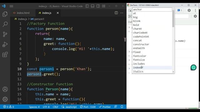Toggle secondary side bar layout icon
Screen dimensions: 200x112
(98, 6)
